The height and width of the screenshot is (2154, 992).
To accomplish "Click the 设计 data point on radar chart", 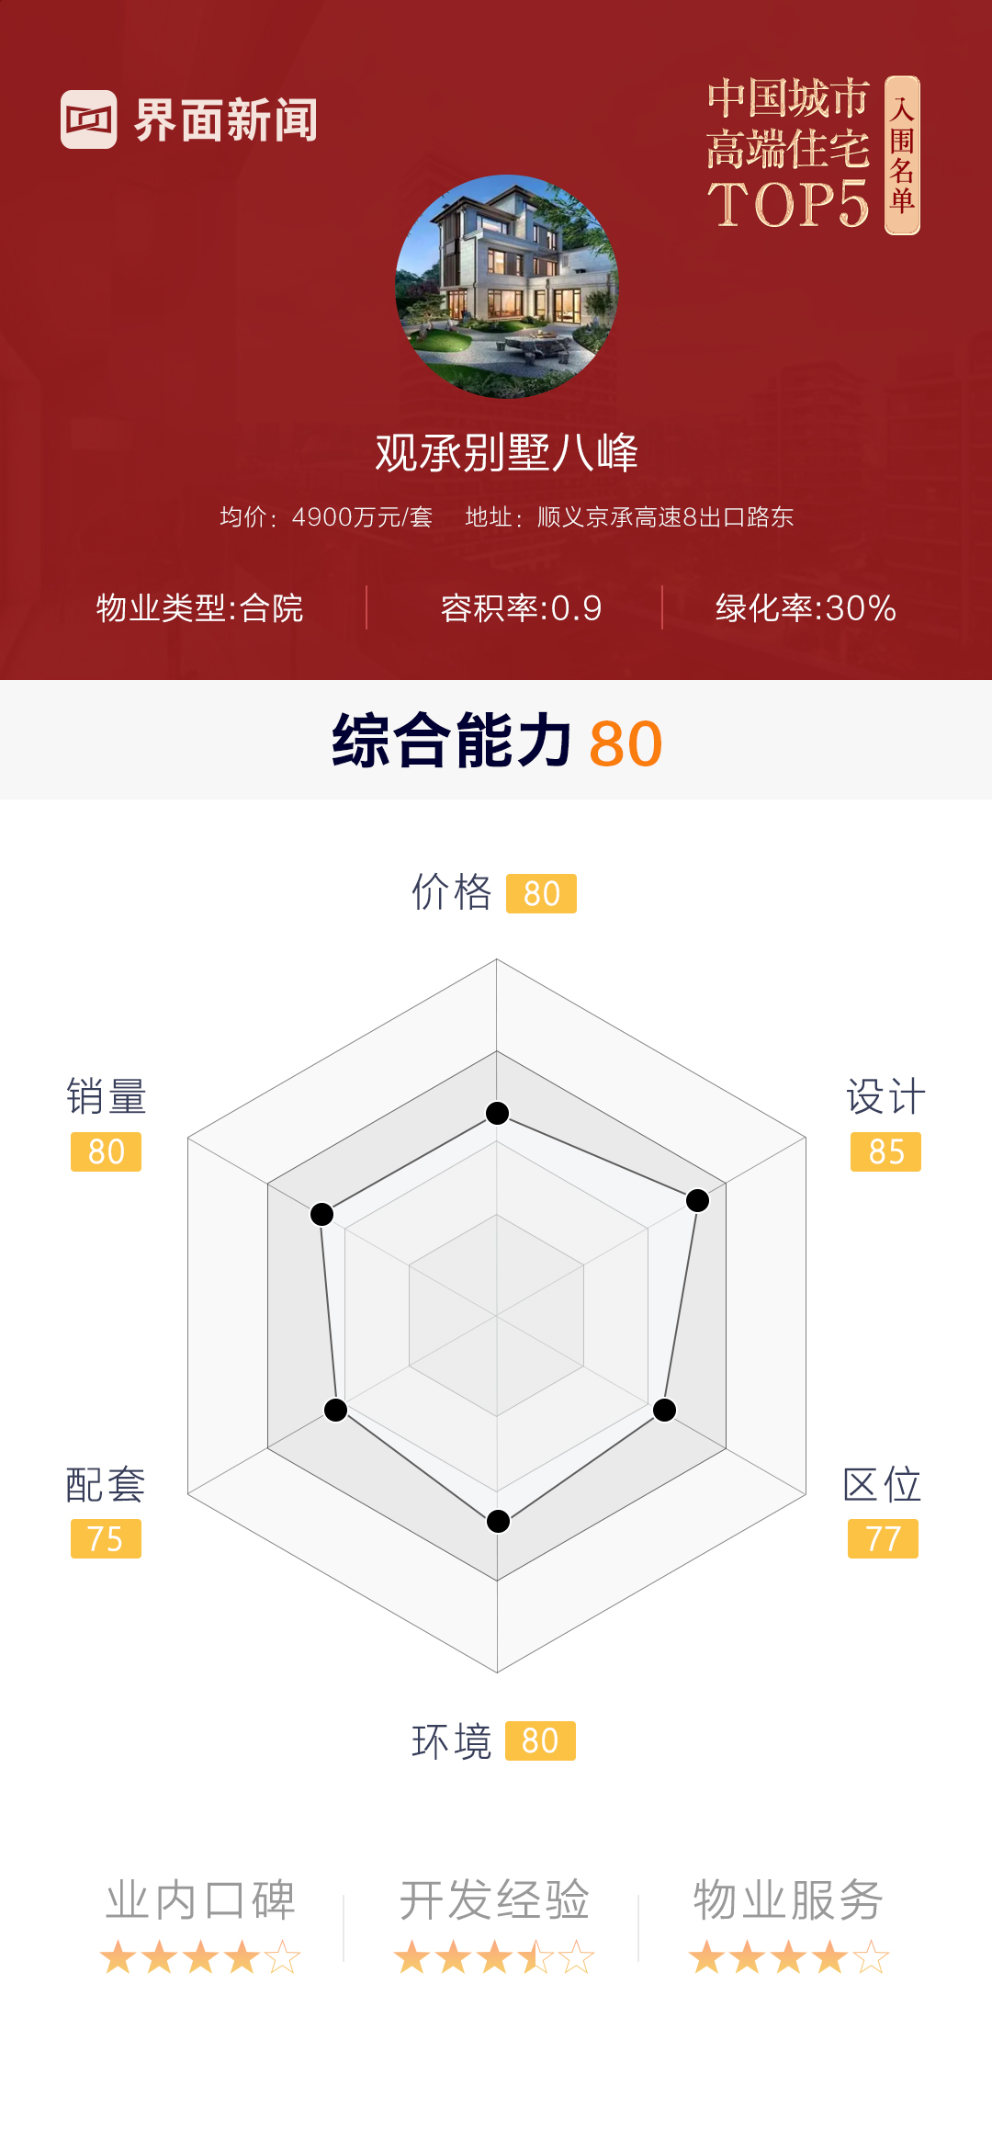I will click(x=698, y=1200).
